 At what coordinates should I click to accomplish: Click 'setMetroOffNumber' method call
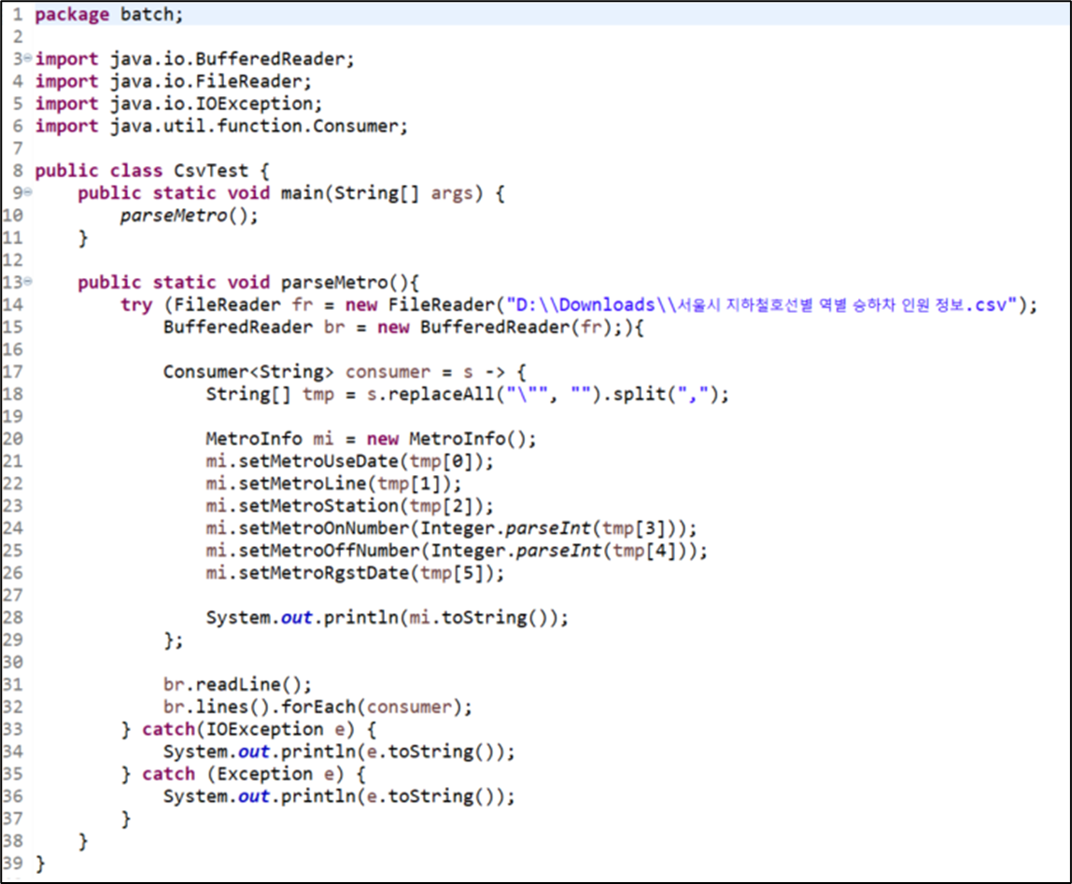329,551
